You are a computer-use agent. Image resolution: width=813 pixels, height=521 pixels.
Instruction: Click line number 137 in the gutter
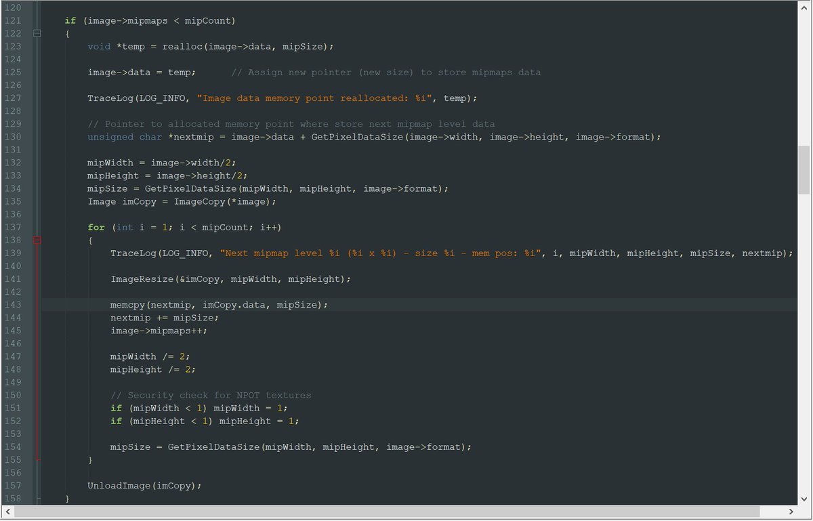click(13, 227)
